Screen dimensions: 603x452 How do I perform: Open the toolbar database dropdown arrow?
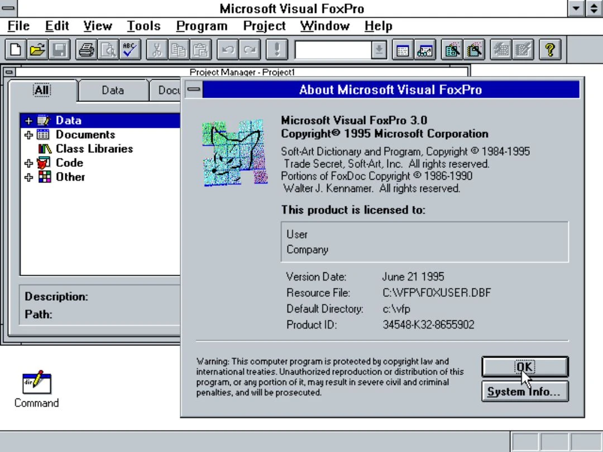tap(379, 51)
